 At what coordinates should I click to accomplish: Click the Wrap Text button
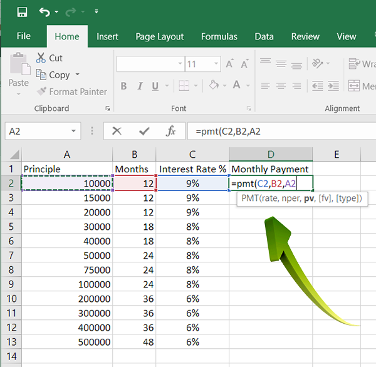pos(362,64)
